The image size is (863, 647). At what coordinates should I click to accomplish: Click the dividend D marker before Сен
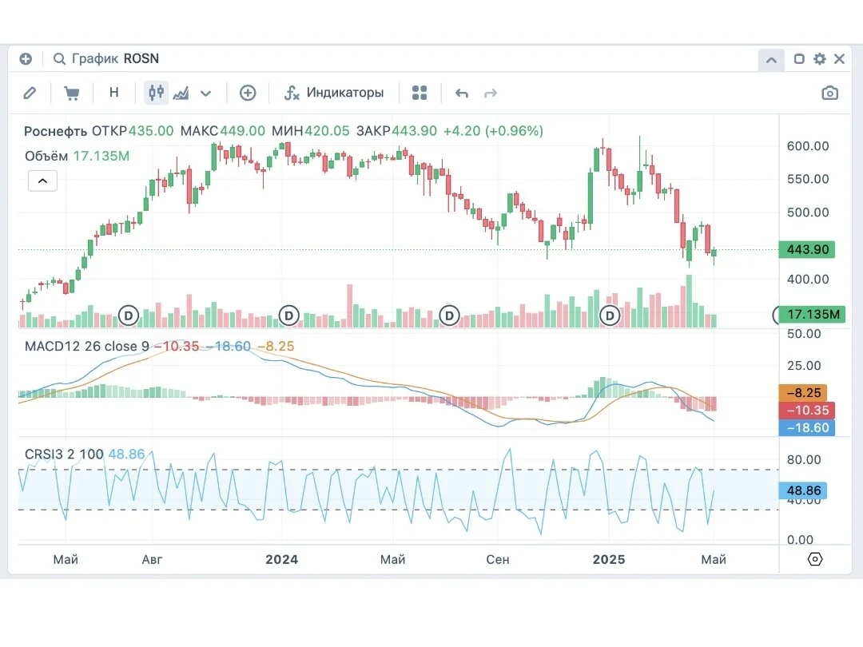click(450, 316)
